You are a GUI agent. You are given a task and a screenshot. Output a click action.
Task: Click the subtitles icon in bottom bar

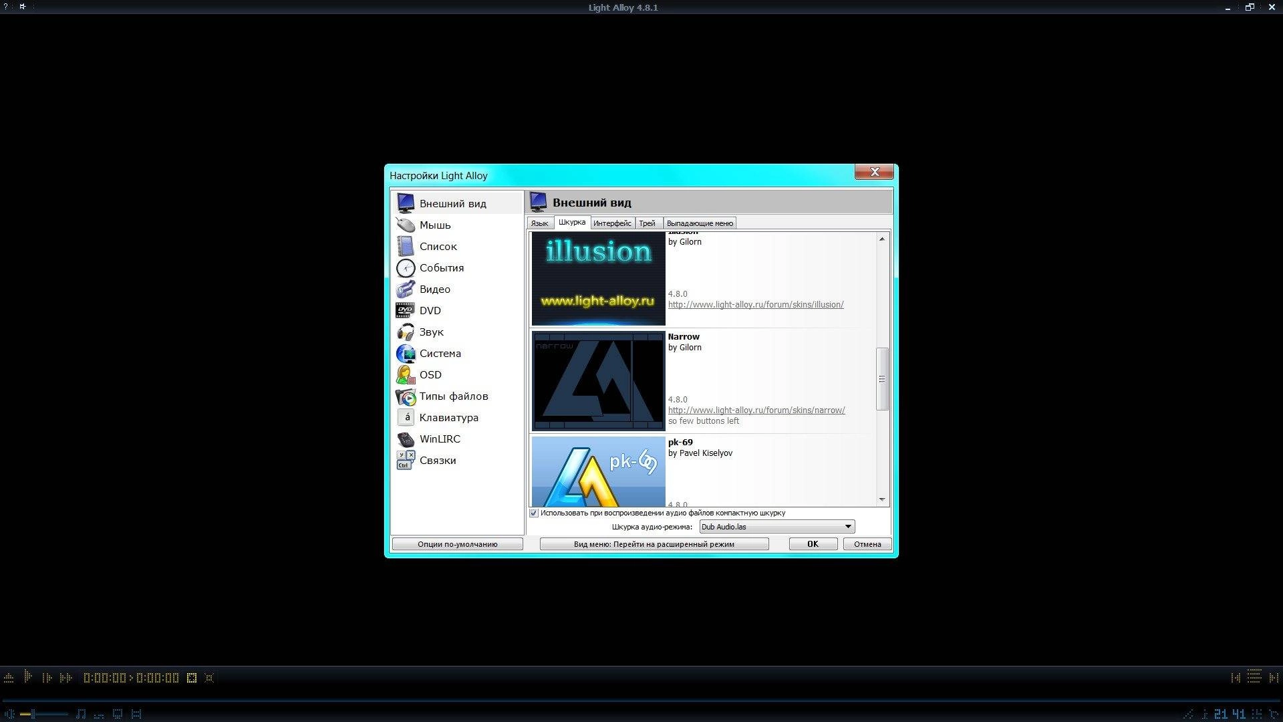tap(99, 715)
